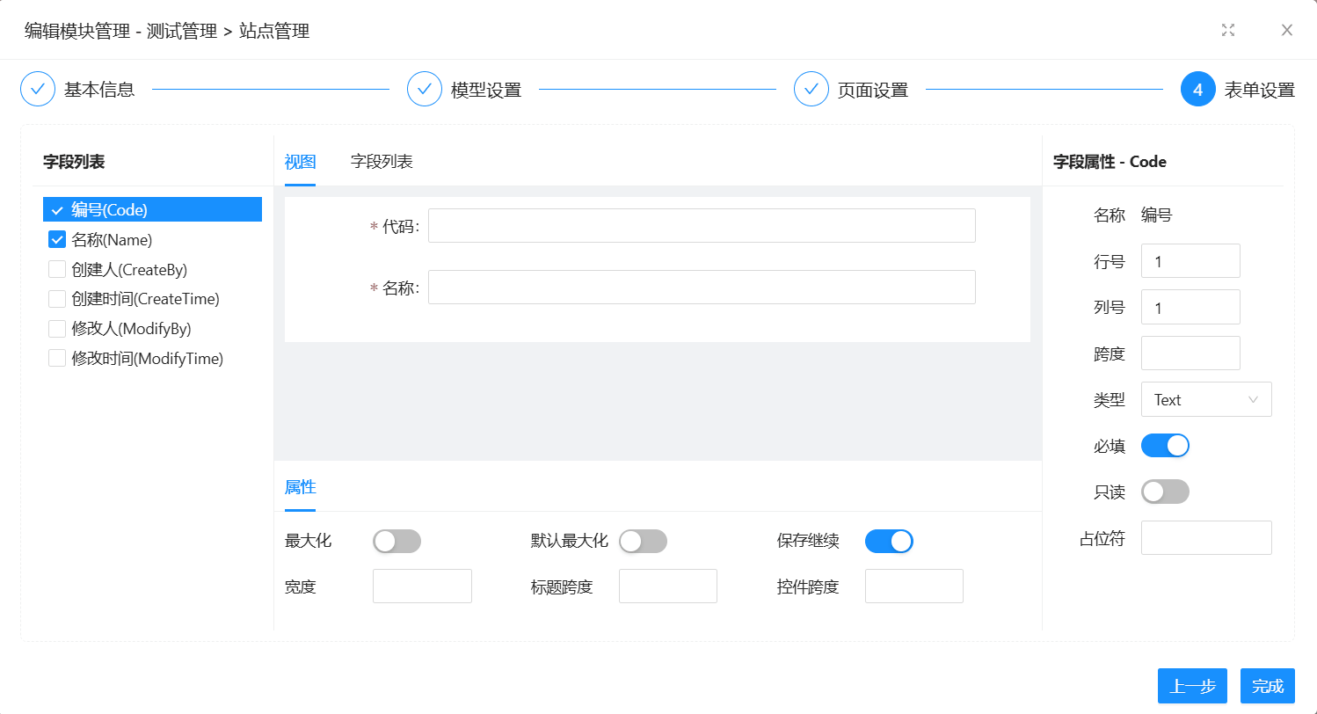Switch to the 字段列表 tab
1317x714 pixels.
[382, 162]
